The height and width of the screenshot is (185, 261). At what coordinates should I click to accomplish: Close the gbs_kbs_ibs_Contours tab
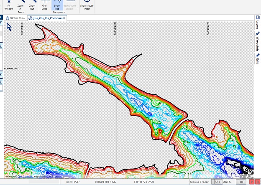tap(64, 18)
